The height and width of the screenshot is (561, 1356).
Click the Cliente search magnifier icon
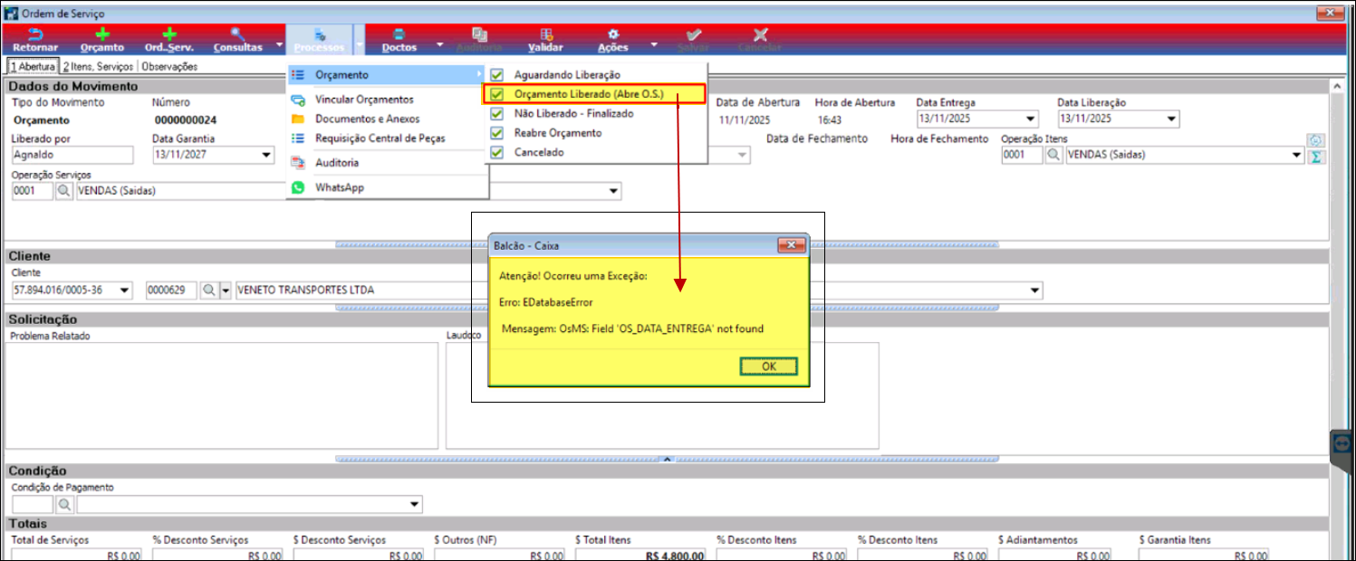tap(208, 290)
